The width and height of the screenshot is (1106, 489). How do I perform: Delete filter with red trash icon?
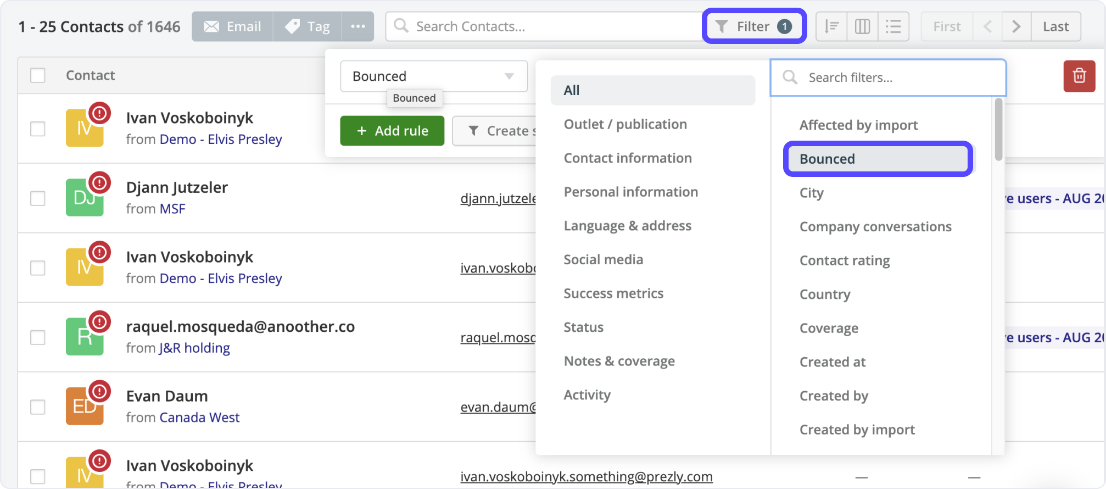point(1079,76)
